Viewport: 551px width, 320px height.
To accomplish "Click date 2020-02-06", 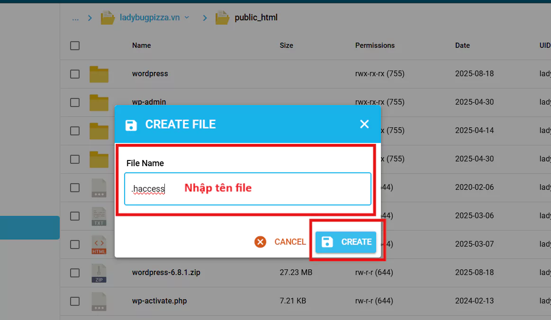I will click(474, 187).
